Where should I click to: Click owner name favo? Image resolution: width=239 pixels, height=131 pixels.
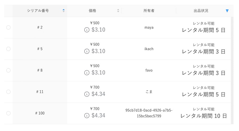149,70
